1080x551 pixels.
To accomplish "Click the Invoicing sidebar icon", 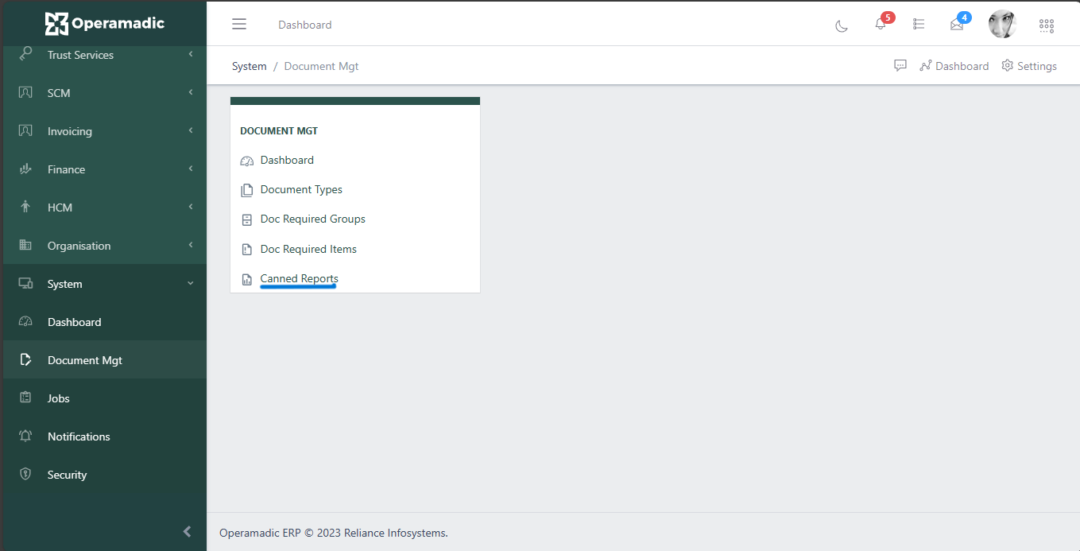I will [x=25, y=130].
